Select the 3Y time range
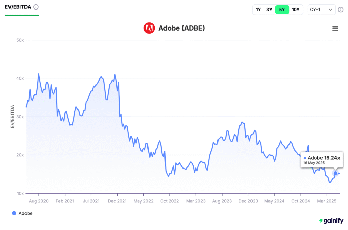Image resolution: width=348 pixels, height=230 pixels. click(269, 10)
